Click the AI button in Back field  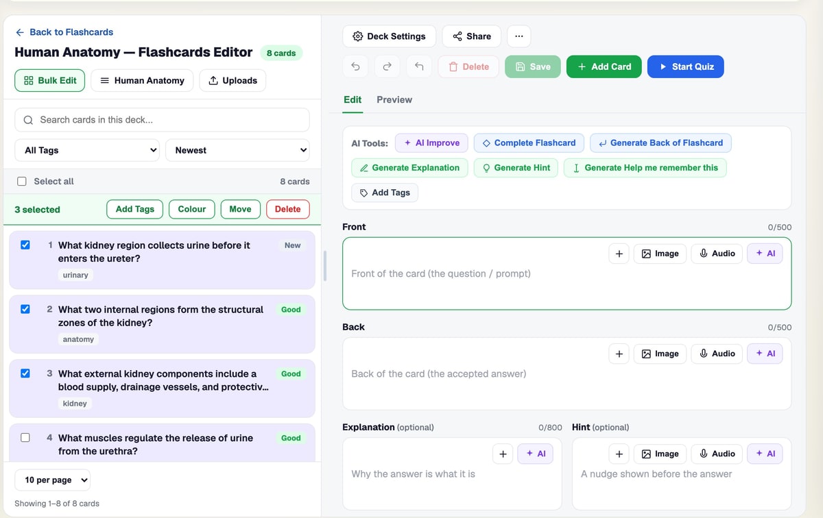pos(765,354)
